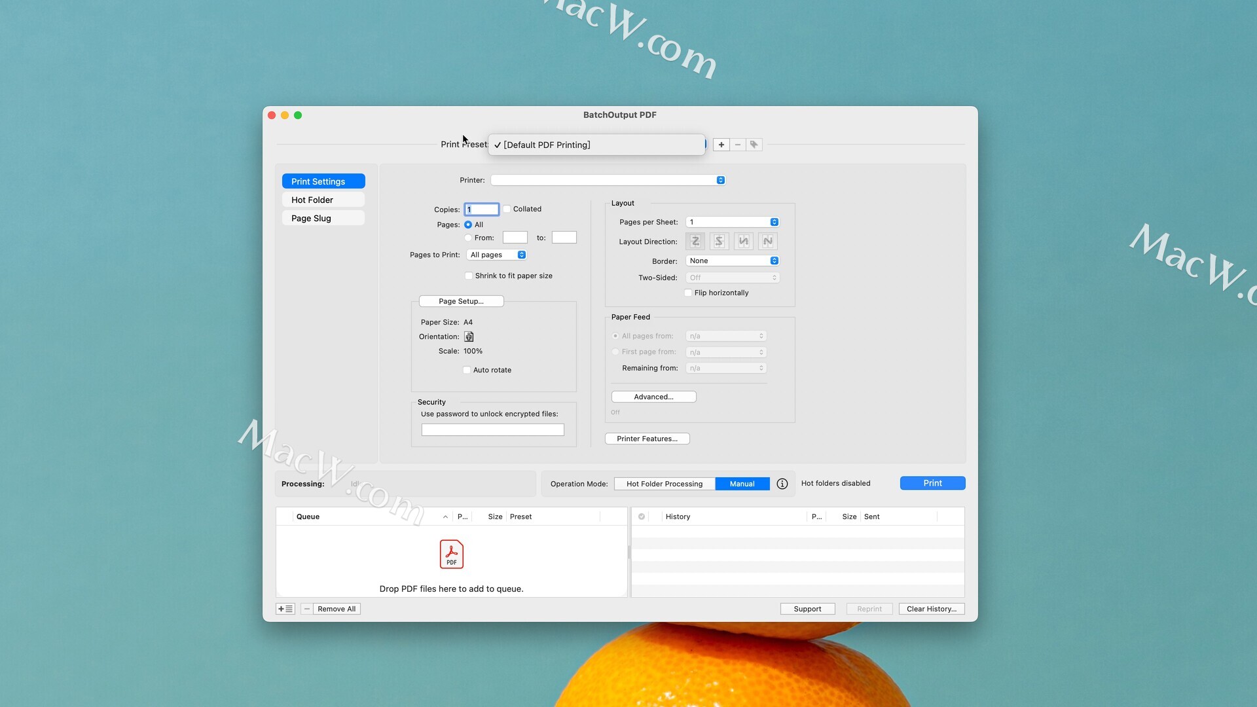1257x707 pixels.
Task: Click the portrait orientation icon
Action: tap(469, 336)
